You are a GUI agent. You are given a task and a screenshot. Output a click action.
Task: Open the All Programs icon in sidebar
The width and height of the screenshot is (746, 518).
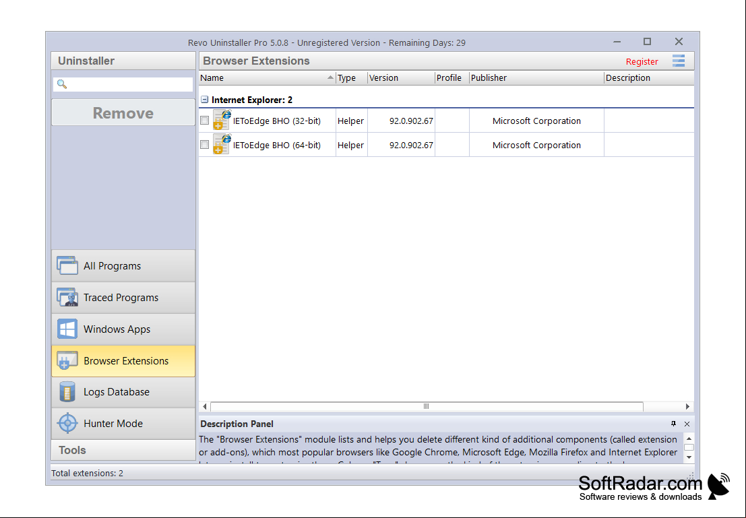[x=67, y=265]
